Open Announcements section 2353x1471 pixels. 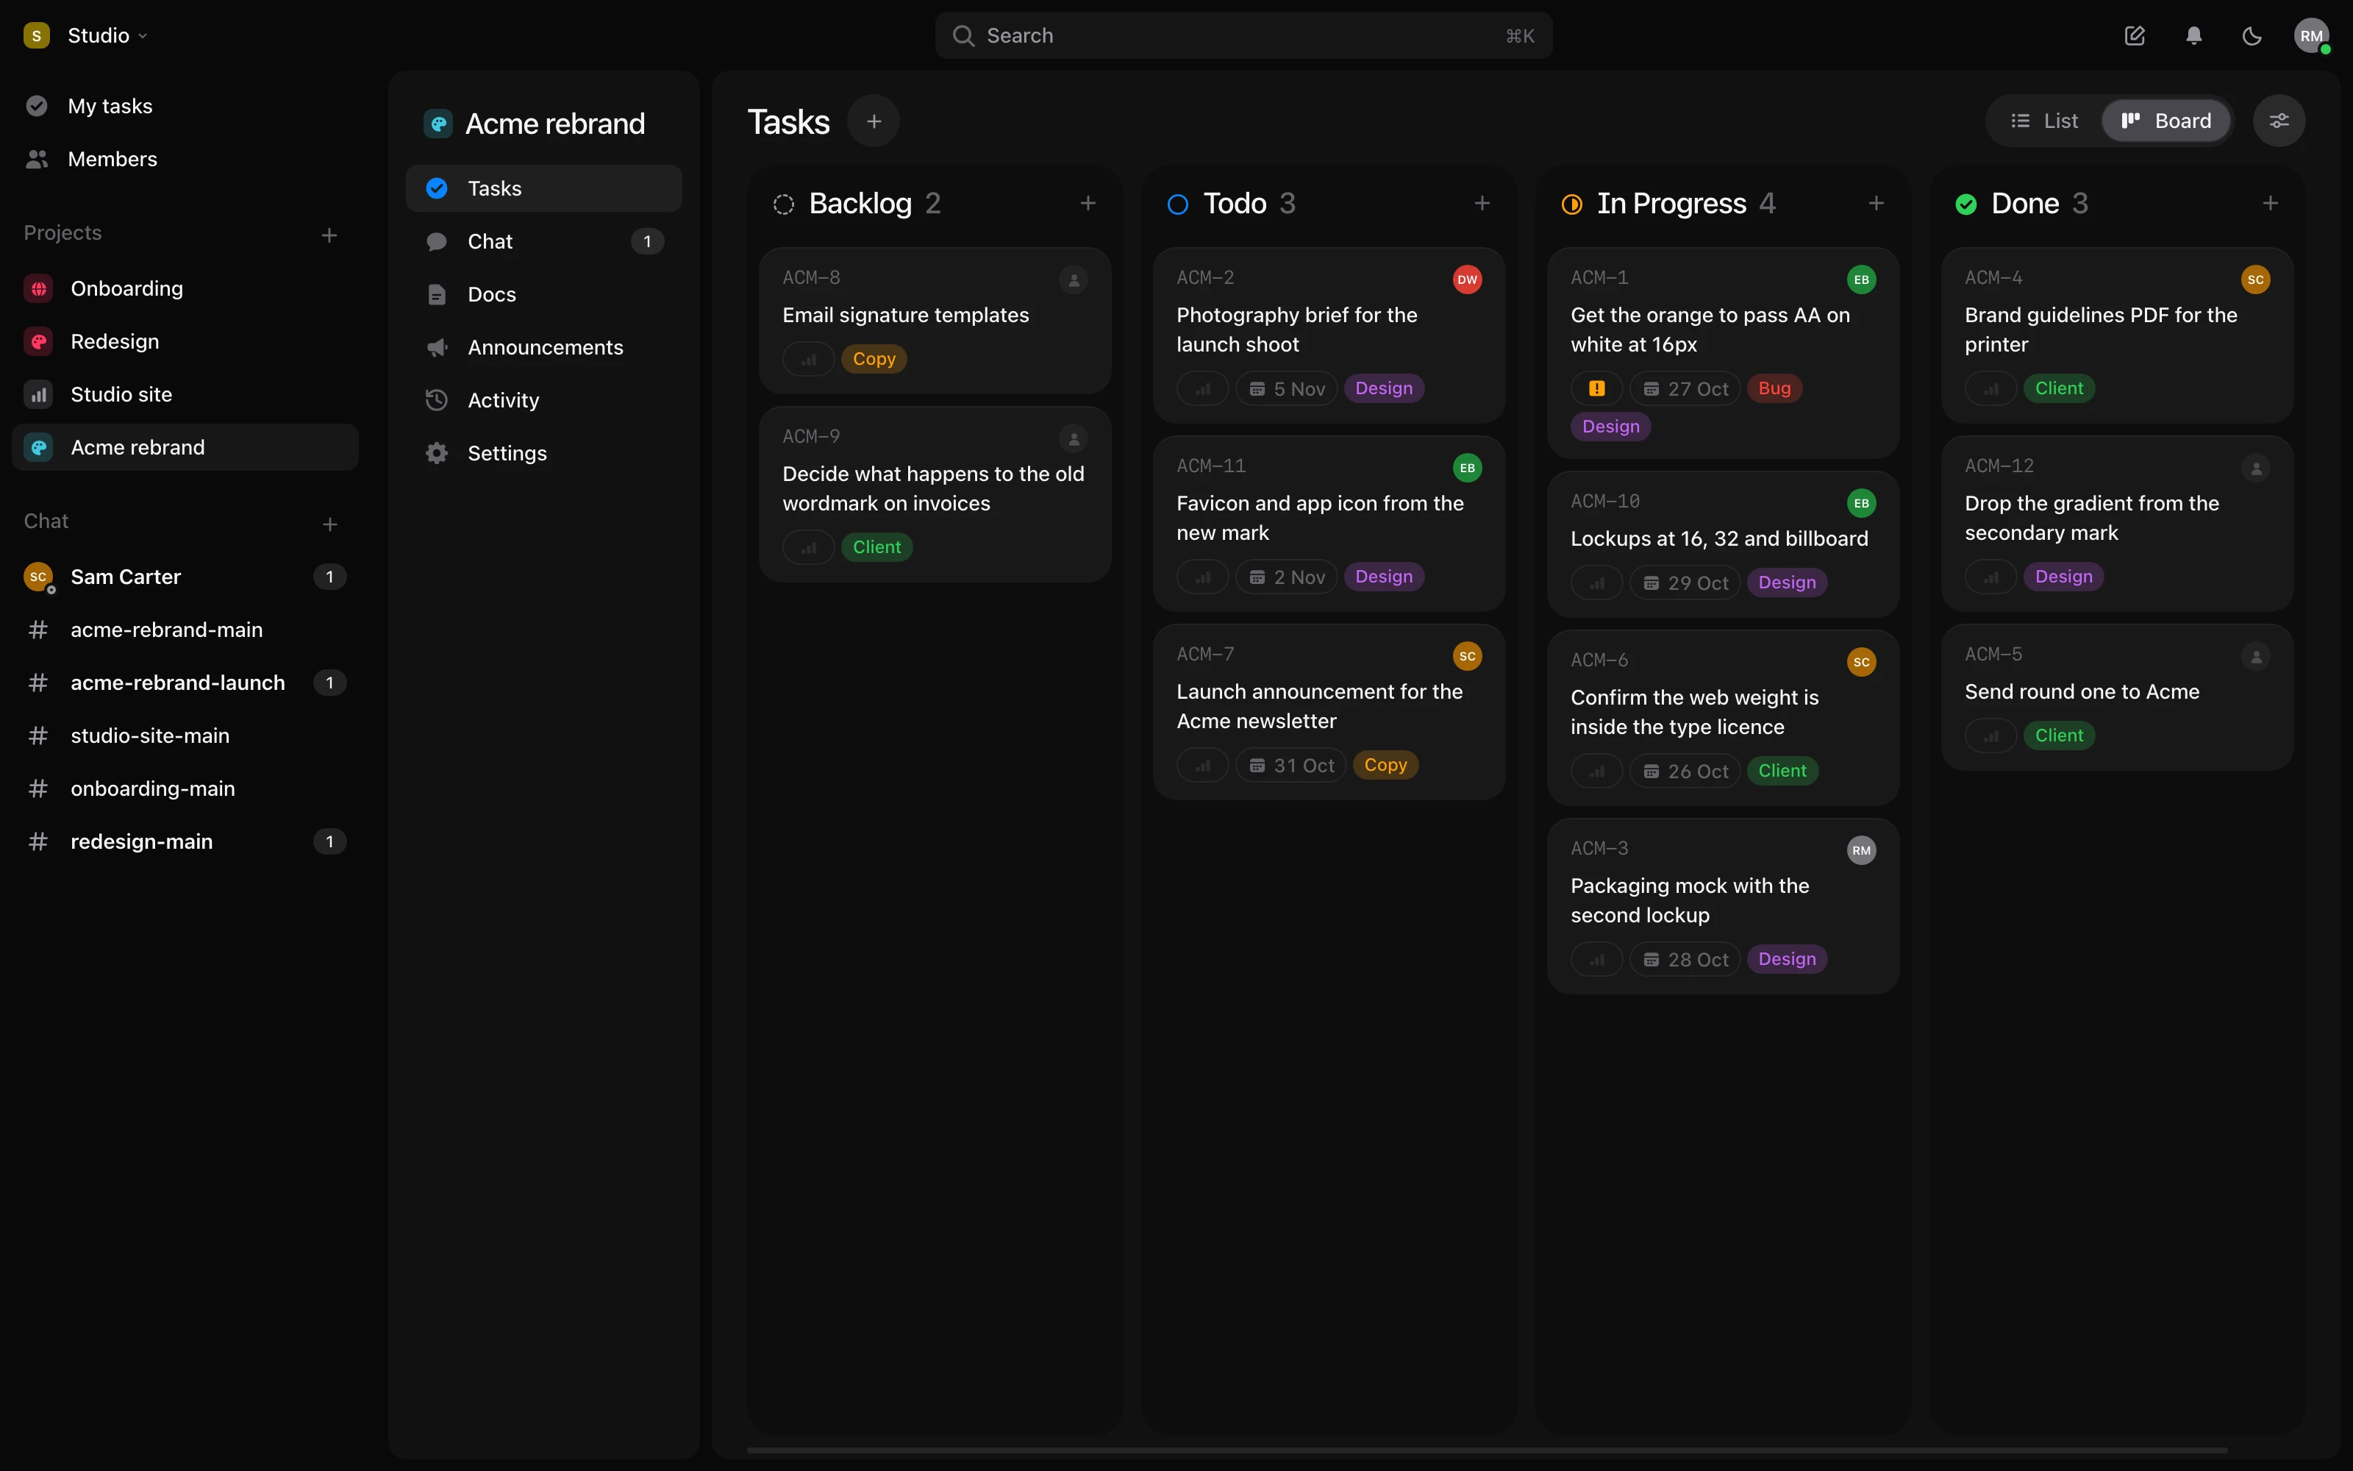pyautogui.click(x=543, y=347)
